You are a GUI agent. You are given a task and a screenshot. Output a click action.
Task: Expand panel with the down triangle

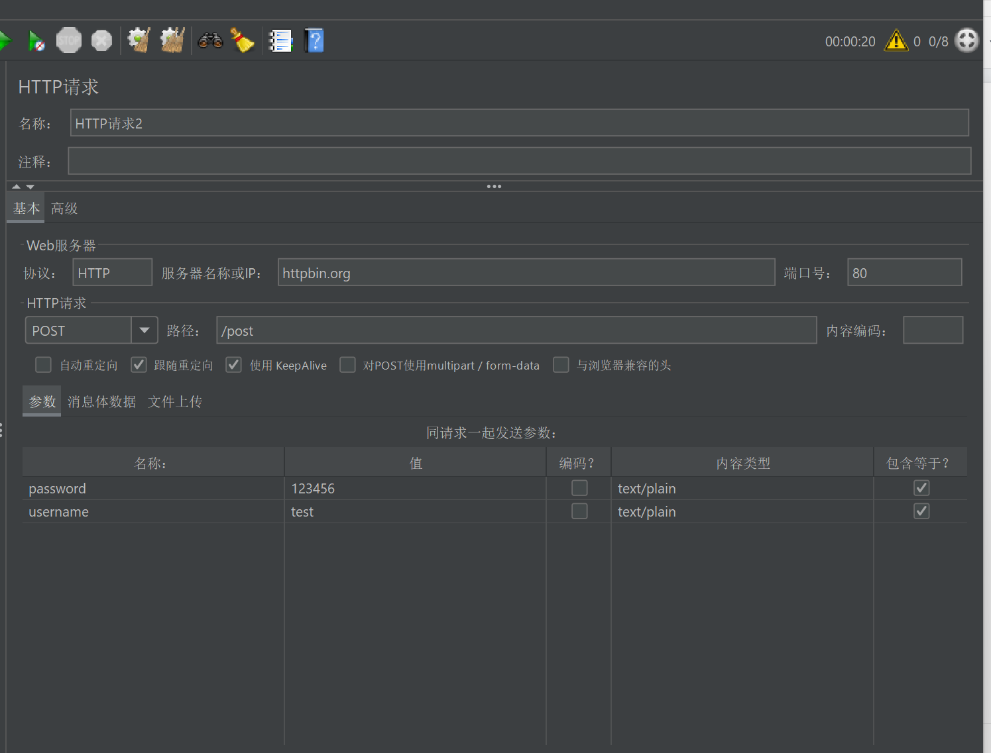click(x=30, y=187)
